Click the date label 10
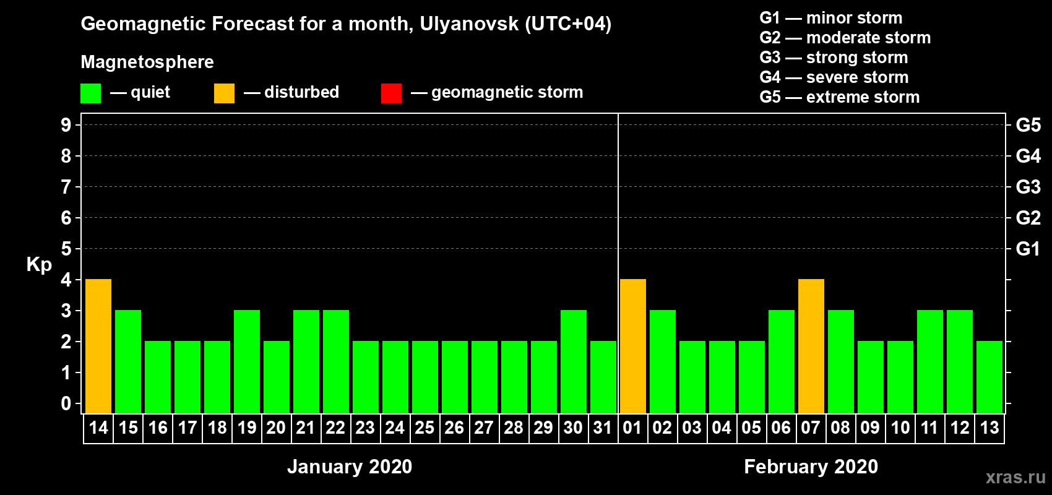The image size is (1052, 495). coord(900,428)
